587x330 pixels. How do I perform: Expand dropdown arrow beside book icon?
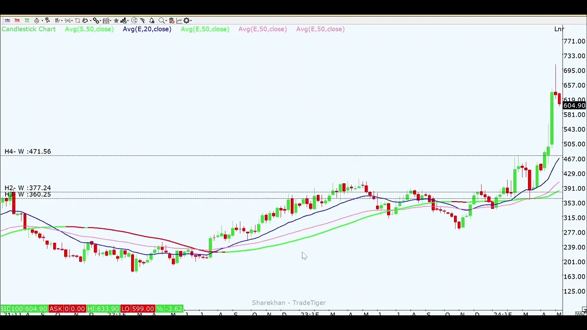pyautogui.click(x=111, y=21)
